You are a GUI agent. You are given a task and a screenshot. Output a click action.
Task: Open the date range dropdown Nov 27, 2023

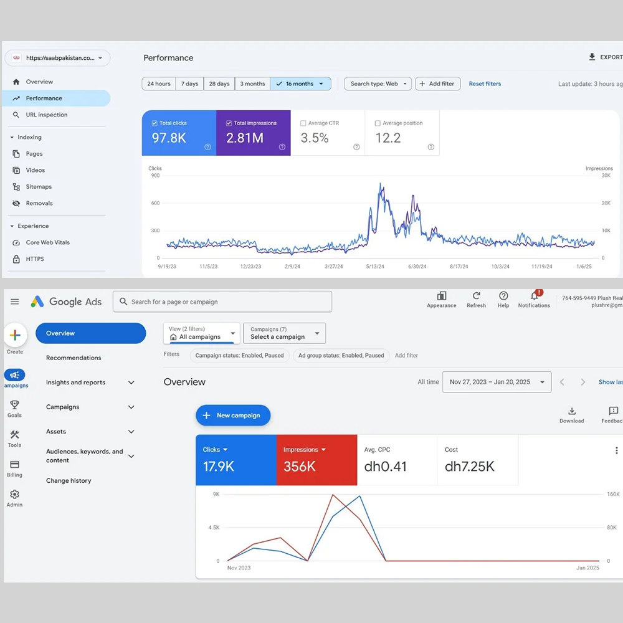point(497,382)
